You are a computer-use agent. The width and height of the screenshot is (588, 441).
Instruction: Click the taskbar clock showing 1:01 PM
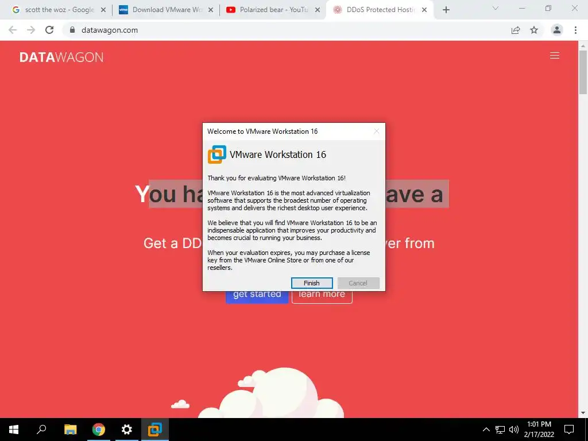539,430
